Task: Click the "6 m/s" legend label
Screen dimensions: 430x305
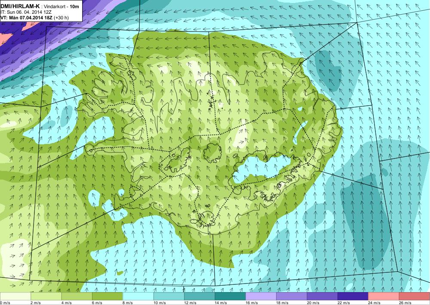Action: pos(97,303)
